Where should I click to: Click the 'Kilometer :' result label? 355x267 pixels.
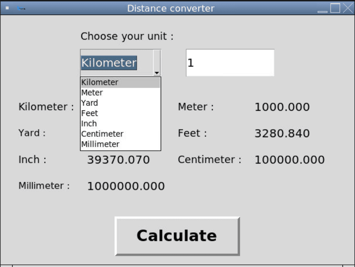(x=46, y=107)
